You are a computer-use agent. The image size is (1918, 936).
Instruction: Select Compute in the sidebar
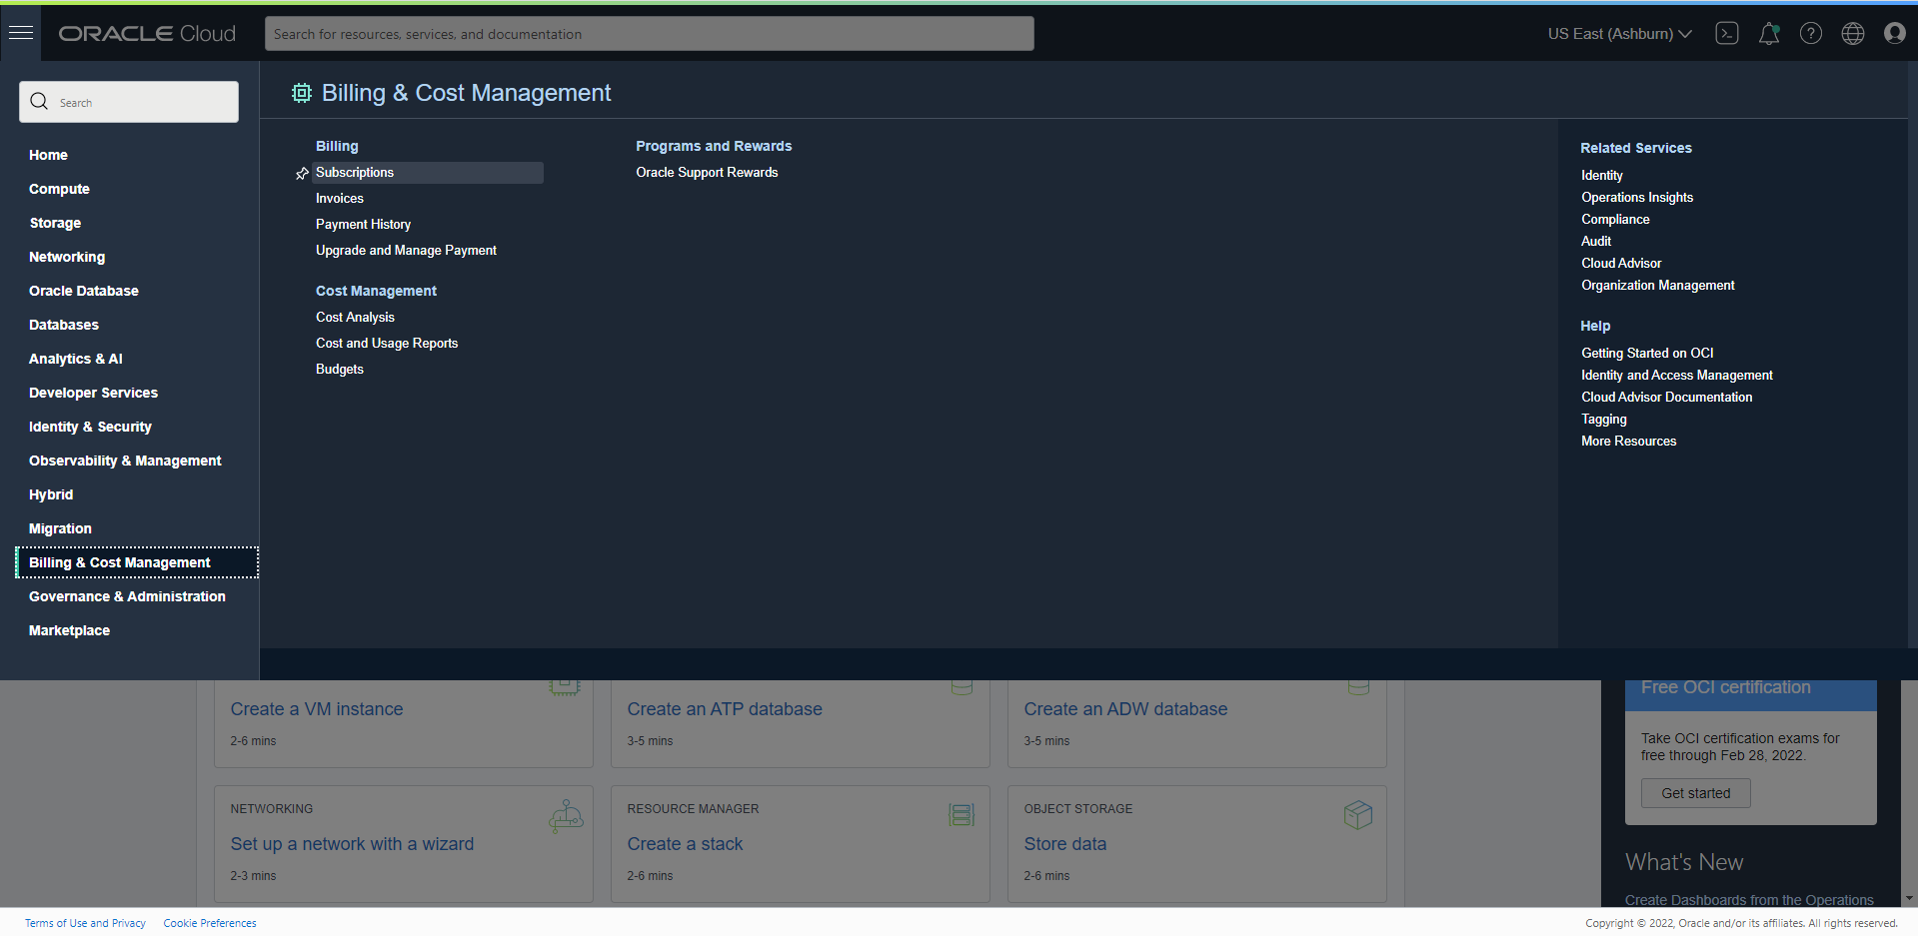click(59, 189)
